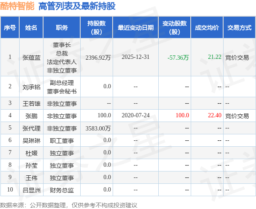Select the 持股数(股) column header
This screenshot has width=256, height=209.
96,27
